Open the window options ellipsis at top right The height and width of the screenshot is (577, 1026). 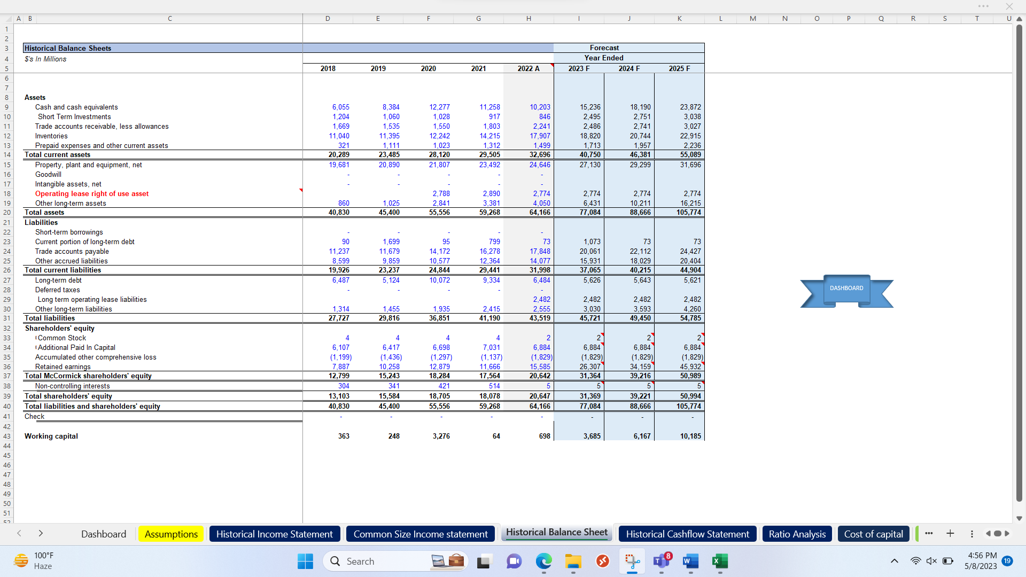click(x=983, y=6)
